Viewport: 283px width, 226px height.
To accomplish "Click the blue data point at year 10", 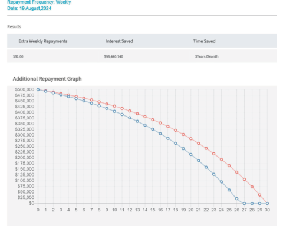I will tap(114, 111).
